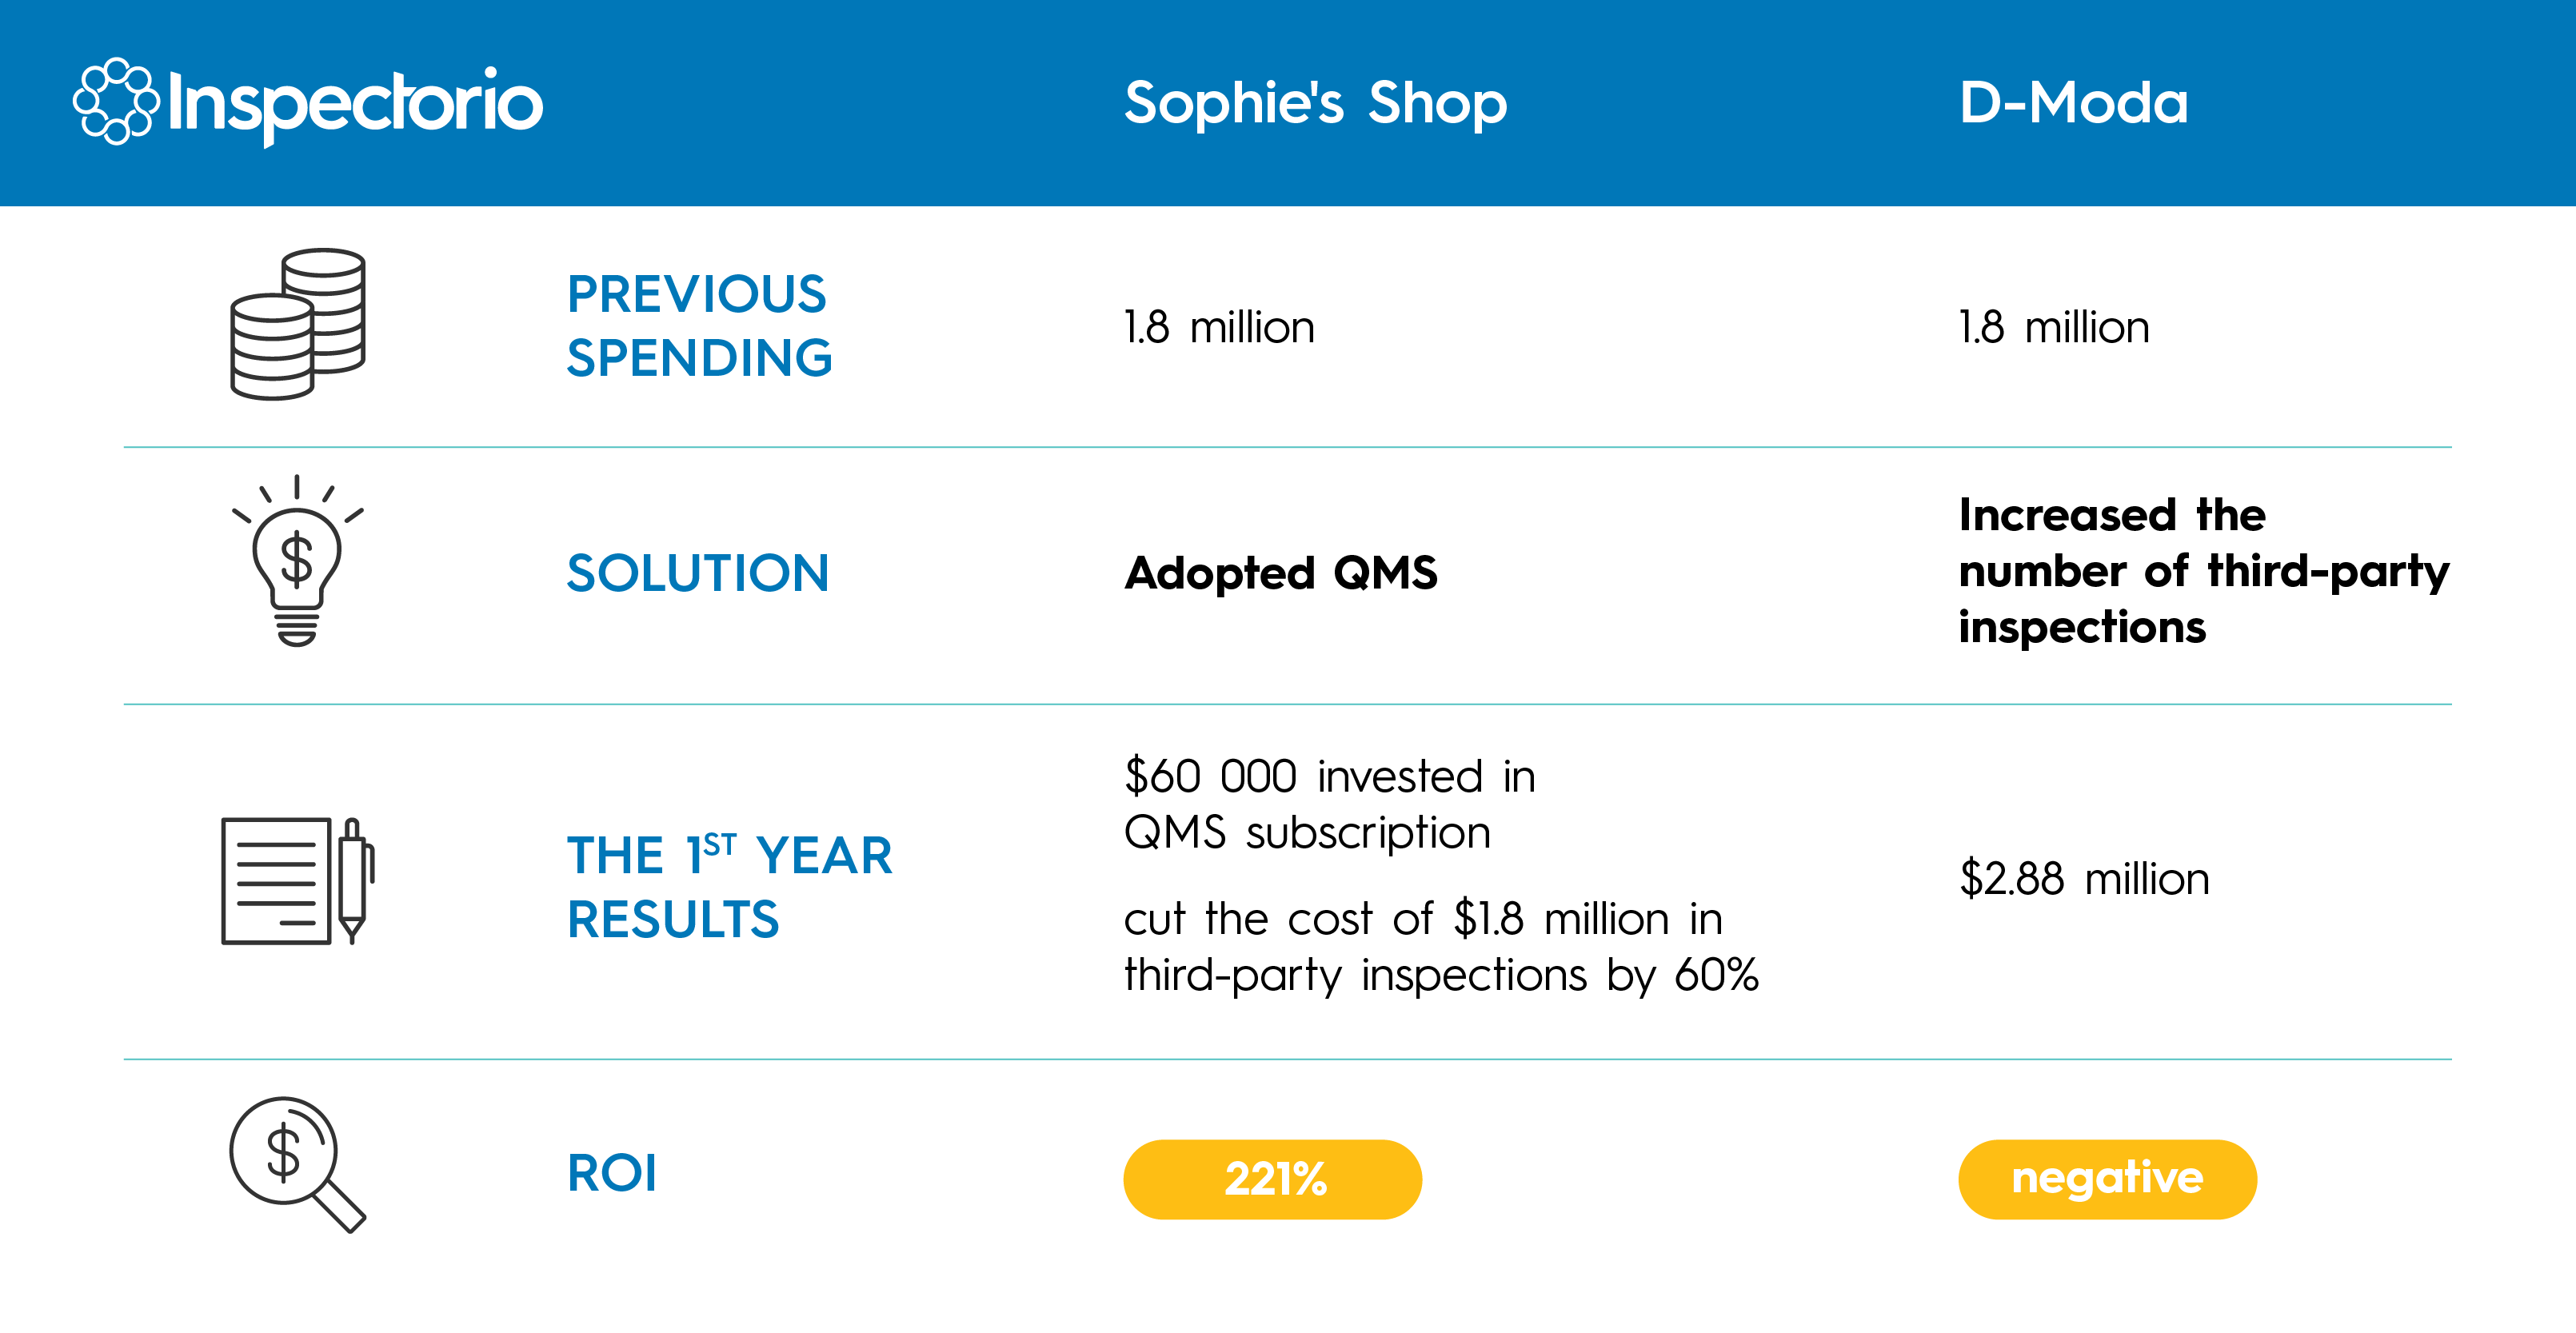Click the Solution row label
Screen dimensions: 2576x1333
coord(698,573)
